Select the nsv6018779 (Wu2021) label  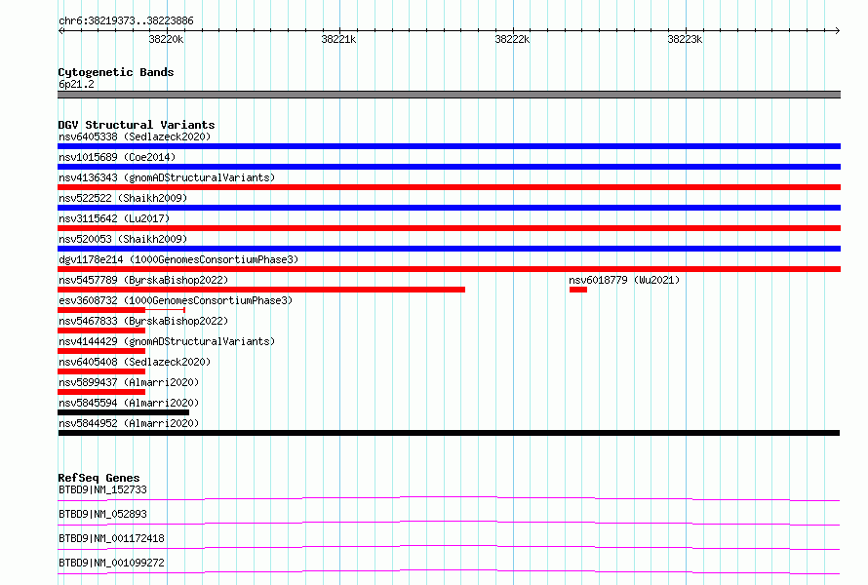click(624, 280)
